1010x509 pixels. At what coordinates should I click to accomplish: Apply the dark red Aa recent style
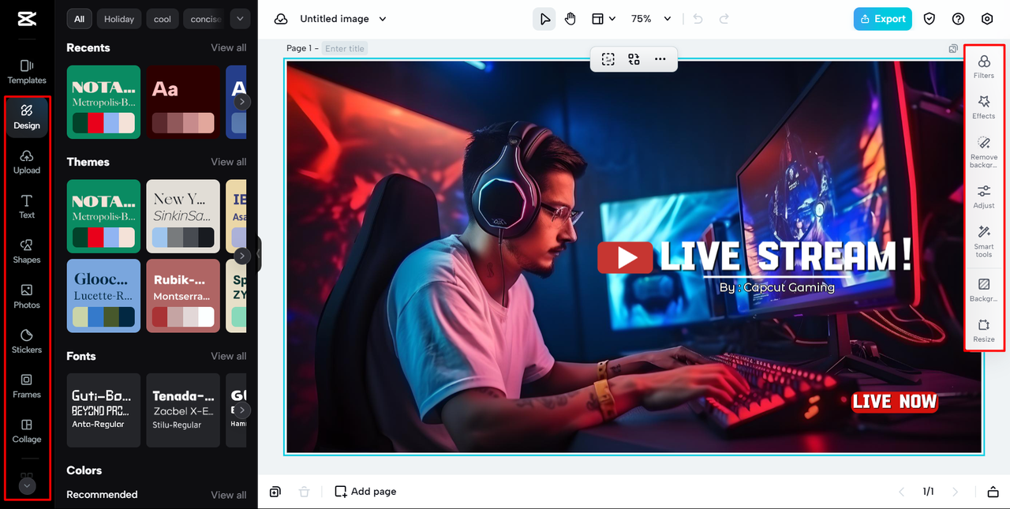[x=183, y=102]
